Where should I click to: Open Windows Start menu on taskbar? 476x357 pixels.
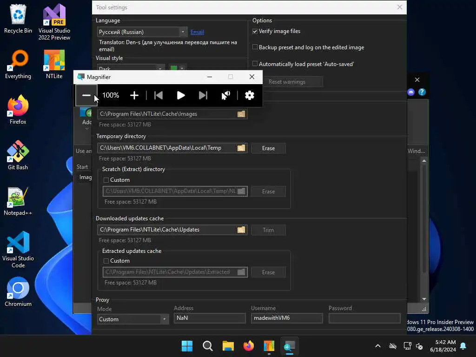pos(187,346)
